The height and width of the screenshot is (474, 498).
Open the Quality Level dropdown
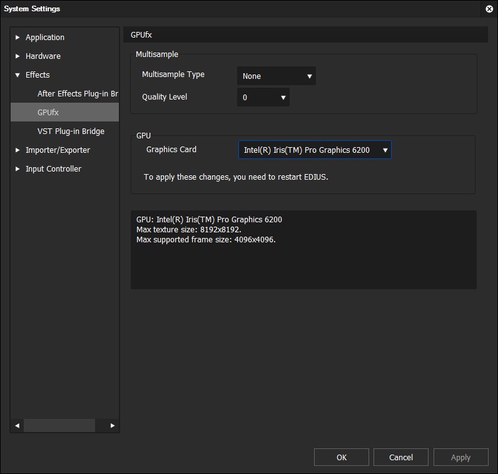[x=263, y=97]
